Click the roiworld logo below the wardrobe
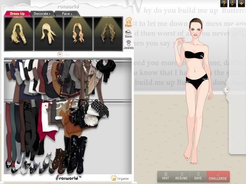The width and height of the screenshot is (246, 184). click(x=67, y=178)
